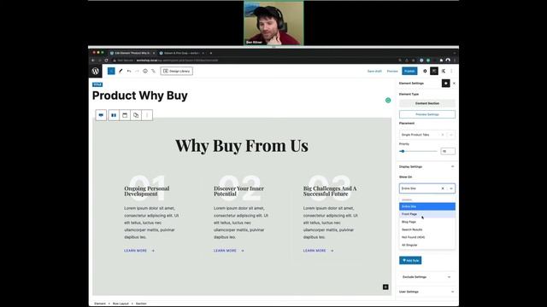Expand Exclude Settings
Image resolution: width=547 pixels, height=307 pixels.
coord(426,277)
